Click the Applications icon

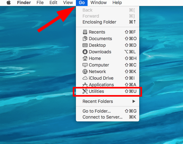click(85, 85)
